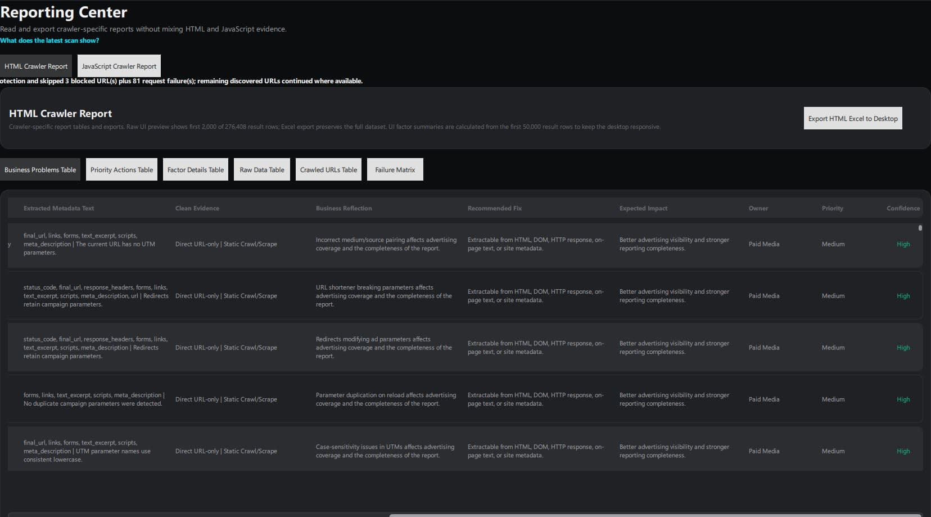Select the Business Problems Table tab

(x=40, y=169)
